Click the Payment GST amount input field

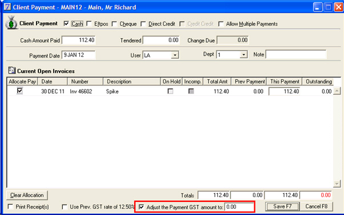coord(239,207)
